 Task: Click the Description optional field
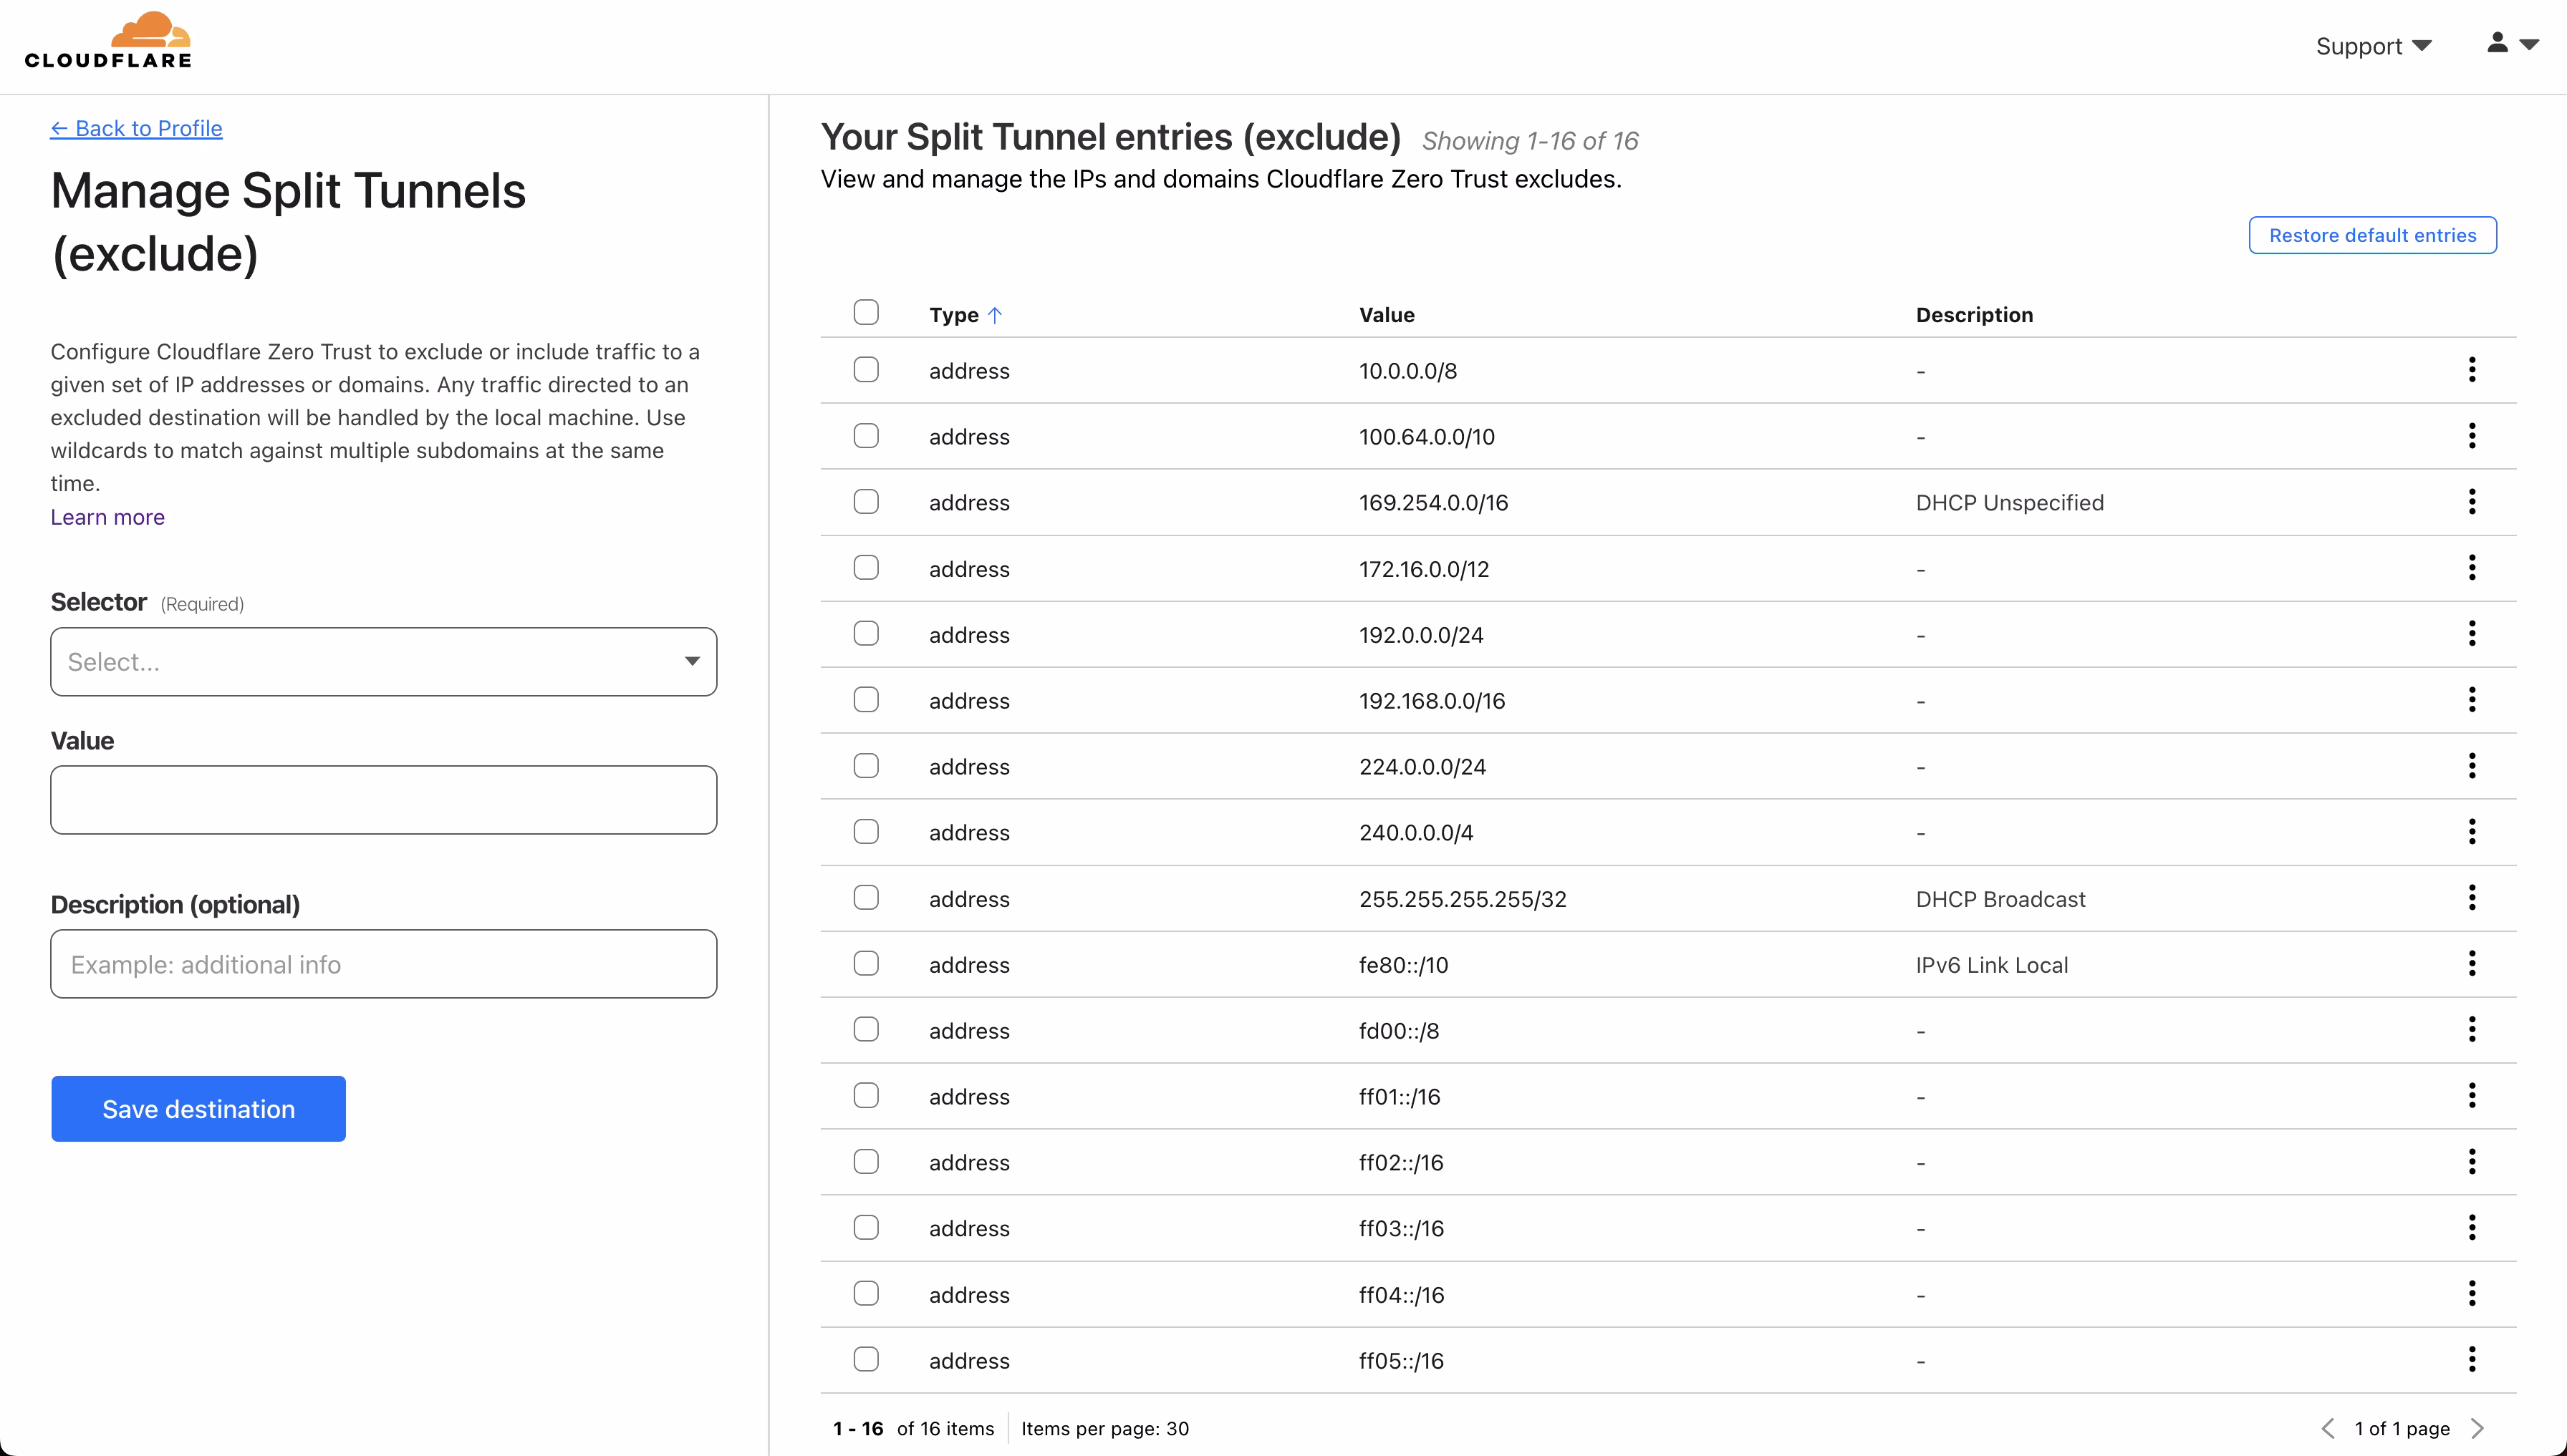pyautogui.click(x=383, y=964)
